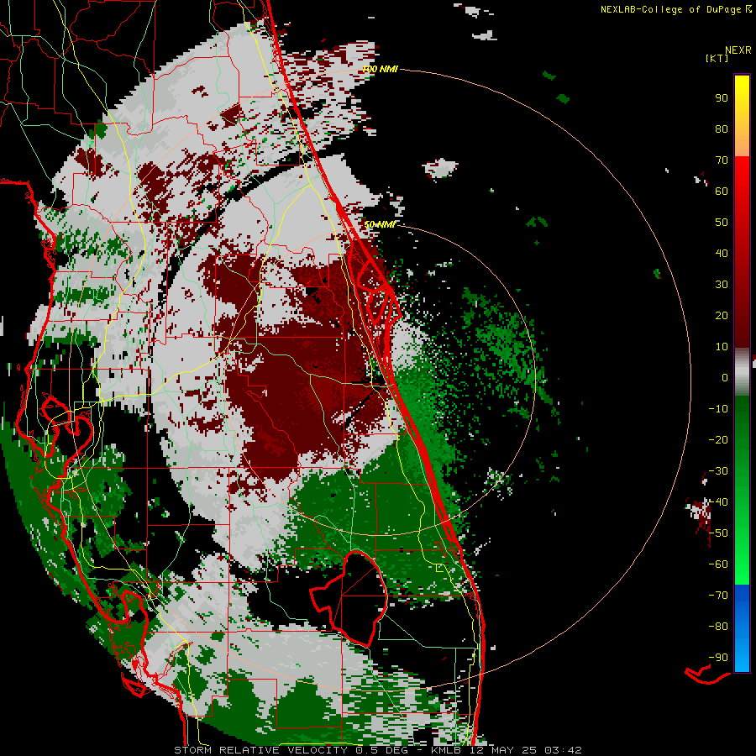Click the NEXLAB-College of DuPage credit text
Screen dimensions: 756x756
(x=676, y=9)
